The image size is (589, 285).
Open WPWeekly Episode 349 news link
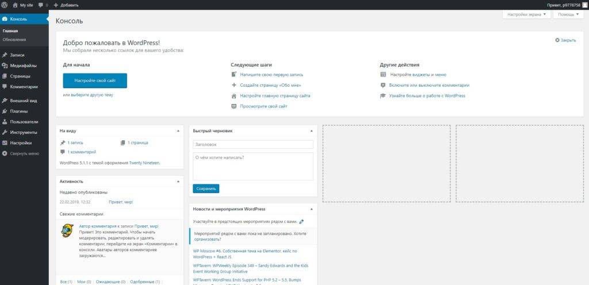point(251,268)
